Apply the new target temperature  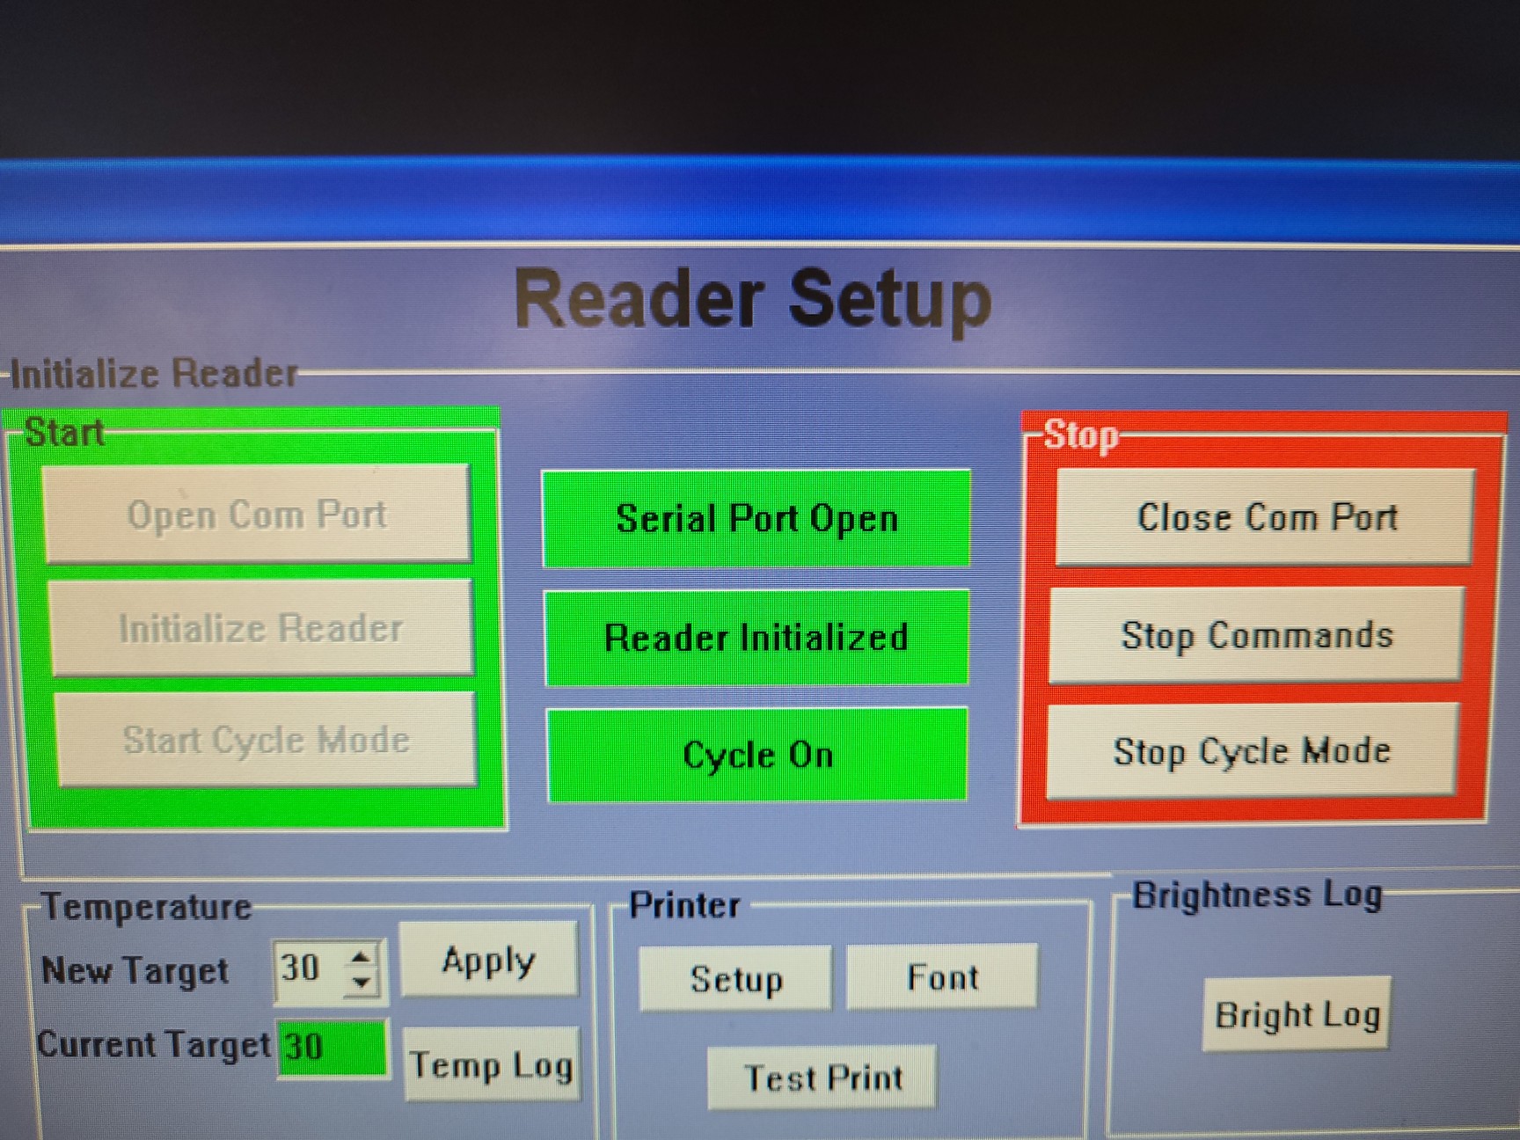(x=488, y=961)
